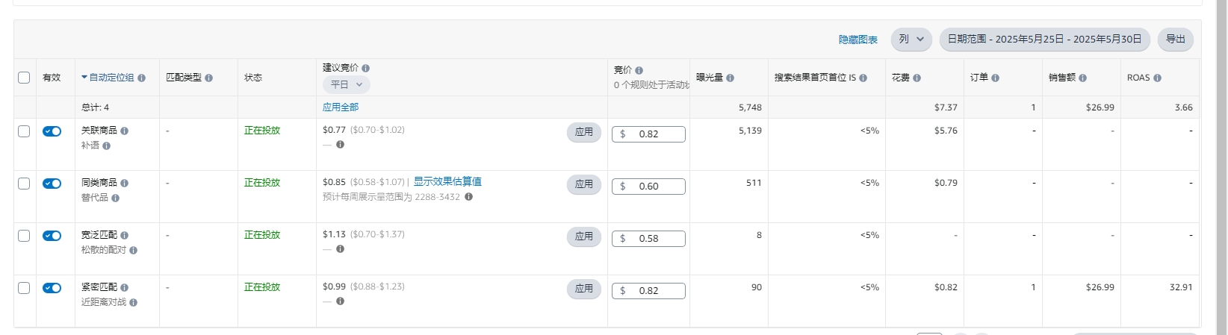Click info icon beside 搜索结果首页首位 IS
This screenshot has width=1228, height=335.
pyautogui.click(x=863, y=78)
